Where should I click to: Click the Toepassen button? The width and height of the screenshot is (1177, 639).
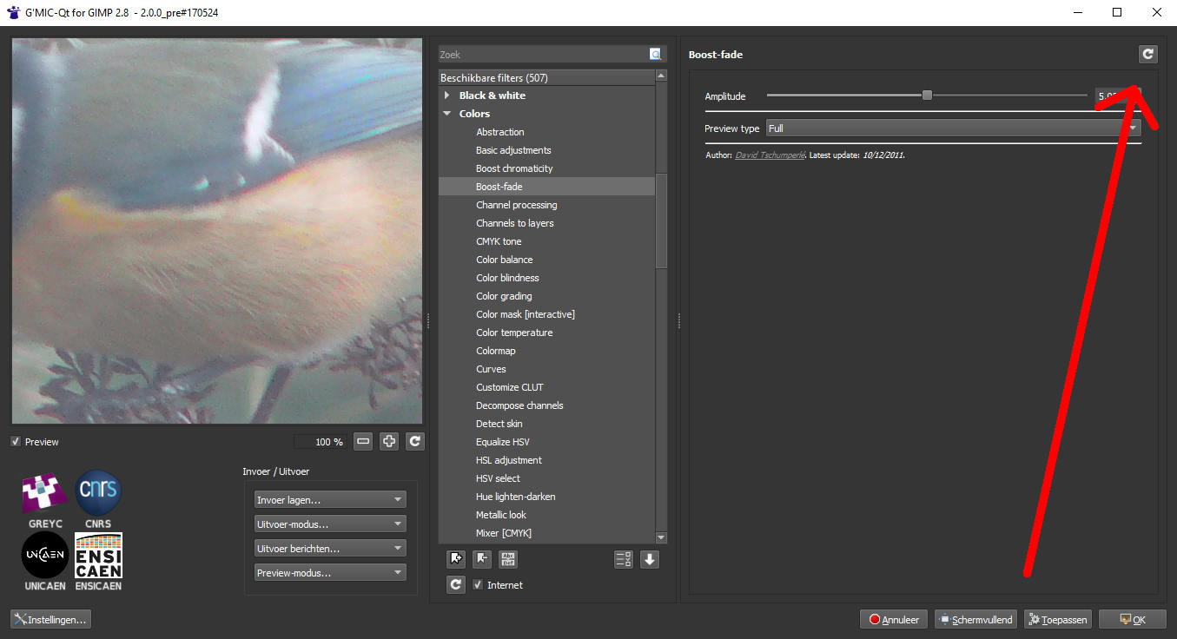[x=1057, y=619]
